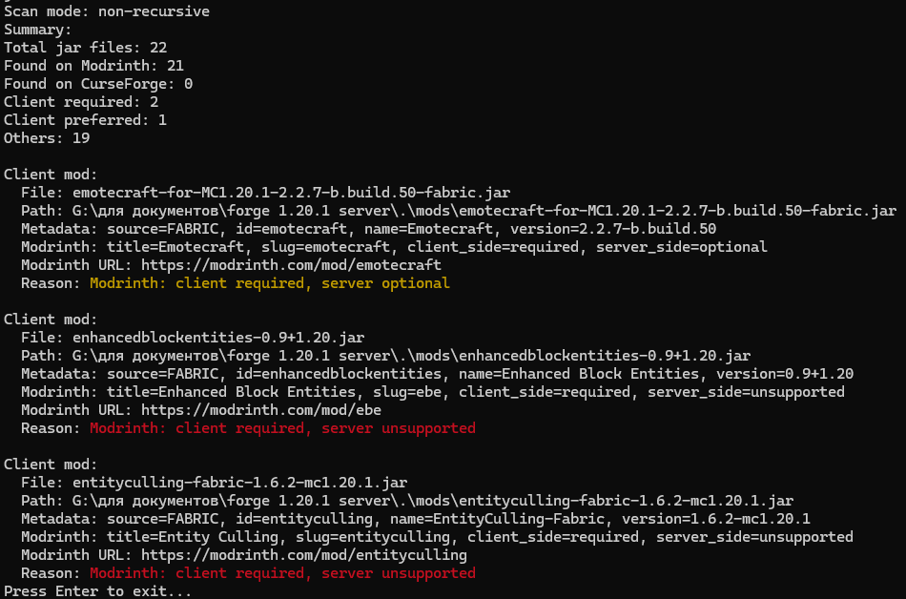Click the 'Others: 19' line

tap(47, 138)
